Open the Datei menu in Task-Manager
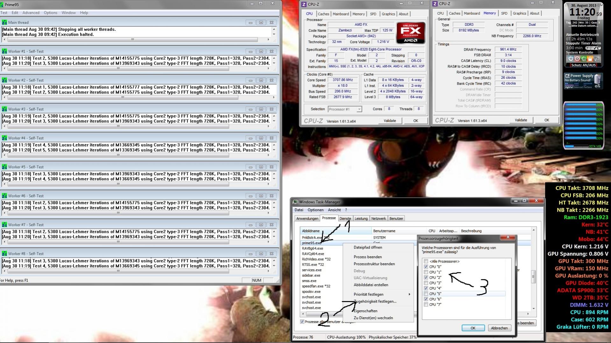The width and height of the screenshot is (611, 343). [299, 210]
